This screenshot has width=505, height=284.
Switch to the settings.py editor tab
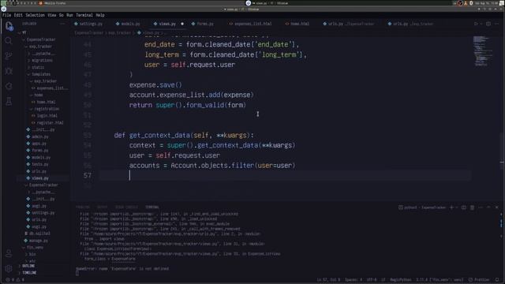pyautogui.click(x=88, y=24)
